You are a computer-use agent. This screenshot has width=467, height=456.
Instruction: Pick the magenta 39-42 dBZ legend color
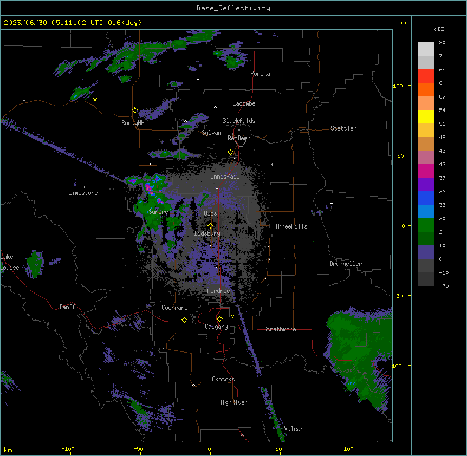(x=426, y=171)
